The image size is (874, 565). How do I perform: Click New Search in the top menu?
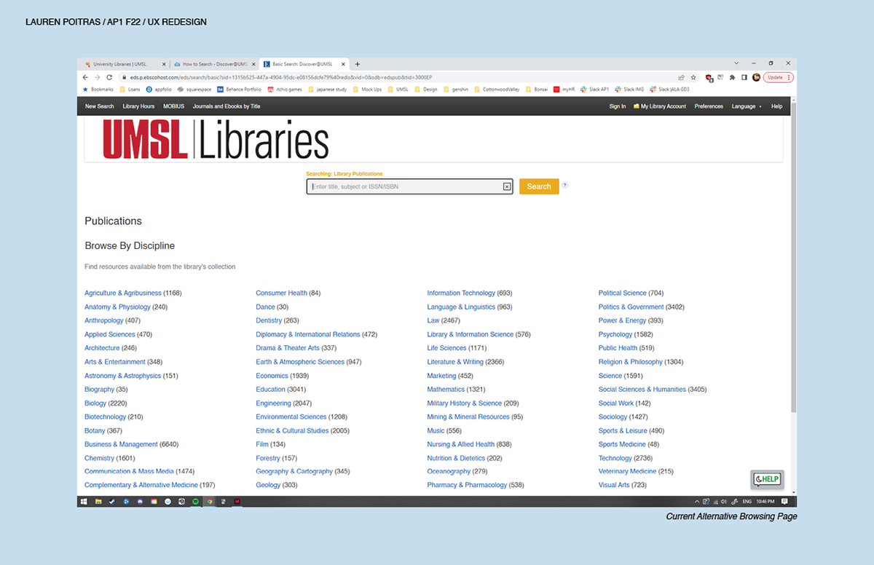[100, 106]
